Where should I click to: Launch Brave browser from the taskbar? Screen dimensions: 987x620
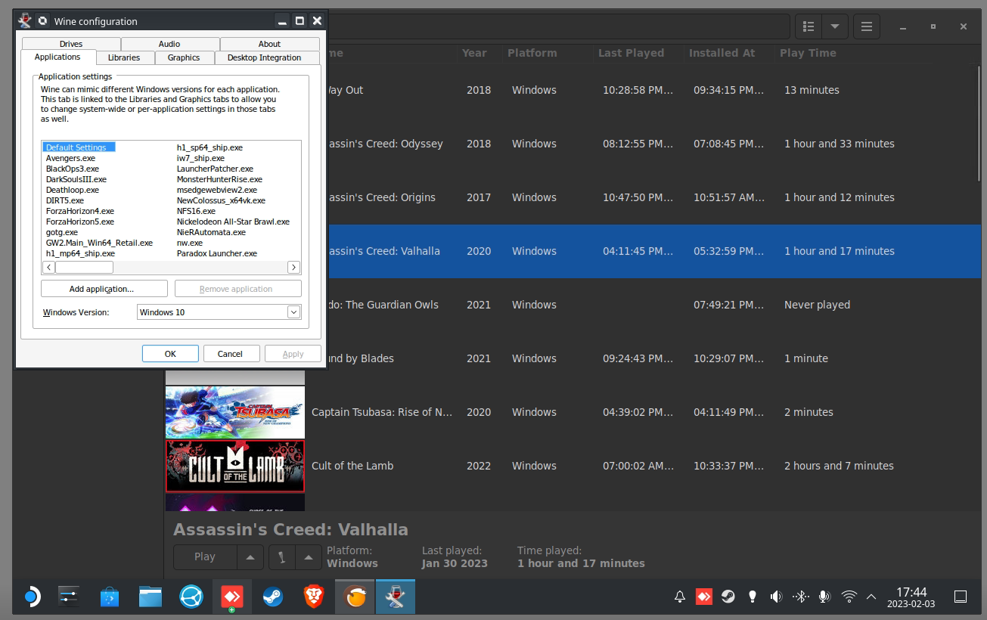(x=314, y=597)
